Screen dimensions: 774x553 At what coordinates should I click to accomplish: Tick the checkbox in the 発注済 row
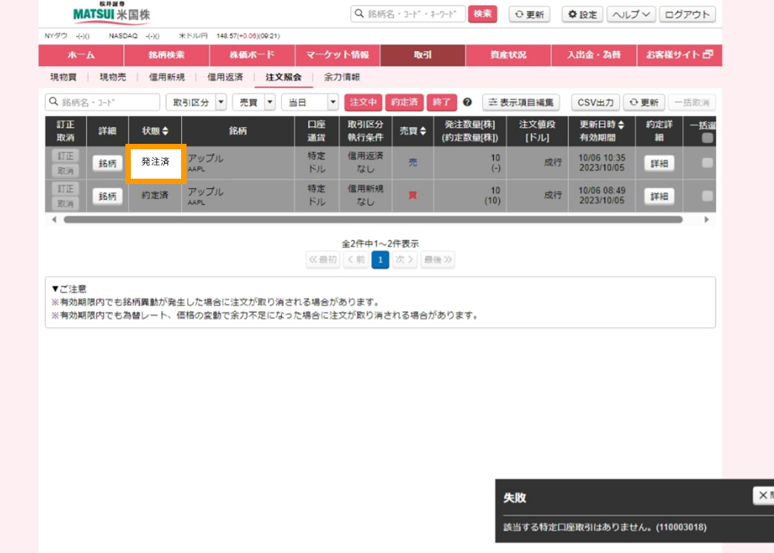click(707, 162)
